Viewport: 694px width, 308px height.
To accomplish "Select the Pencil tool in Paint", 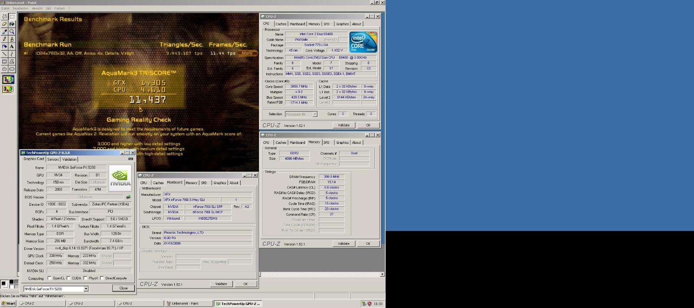I will click(x=4, y=39).
